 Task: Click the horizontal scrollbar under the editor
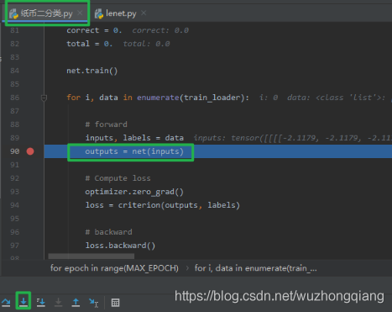(x=91, y=256)
